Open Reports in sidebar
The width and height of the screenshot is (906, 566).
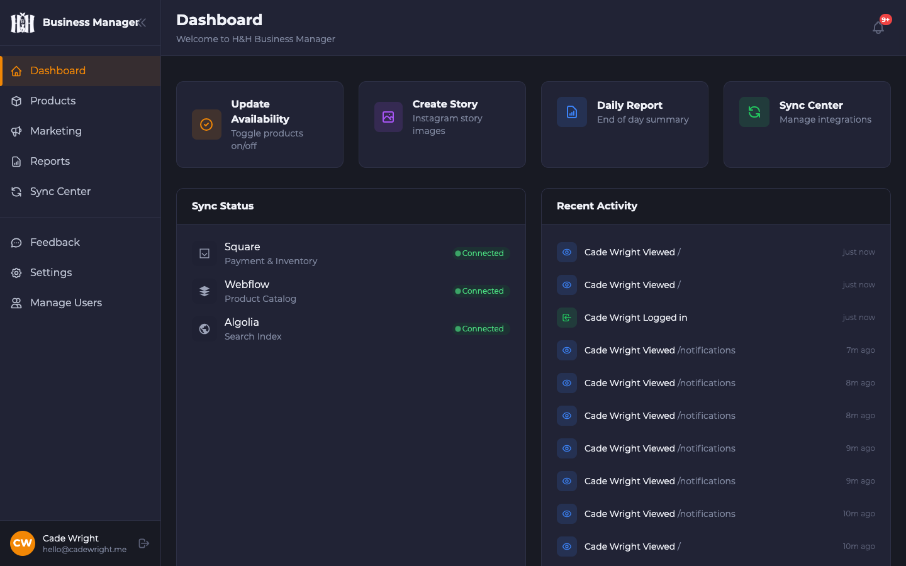click(x=81, y=162)
